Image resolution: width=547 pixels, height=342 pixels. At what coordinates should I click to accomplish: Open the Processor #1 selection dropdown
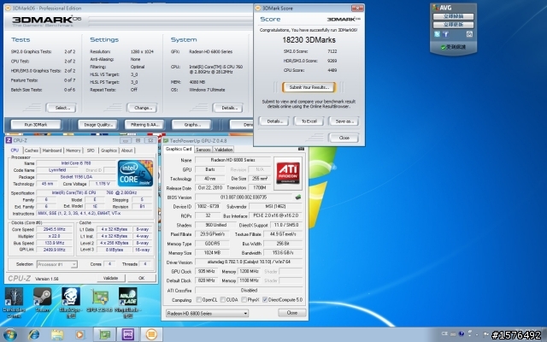coord(57,264)
